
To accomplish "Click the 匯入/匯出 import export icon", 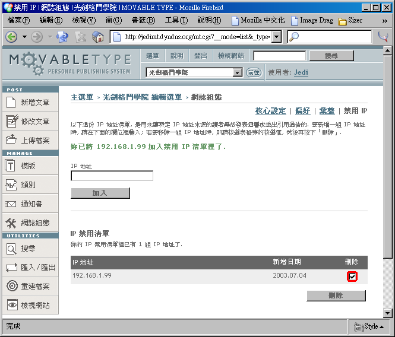I will point(12,267).
